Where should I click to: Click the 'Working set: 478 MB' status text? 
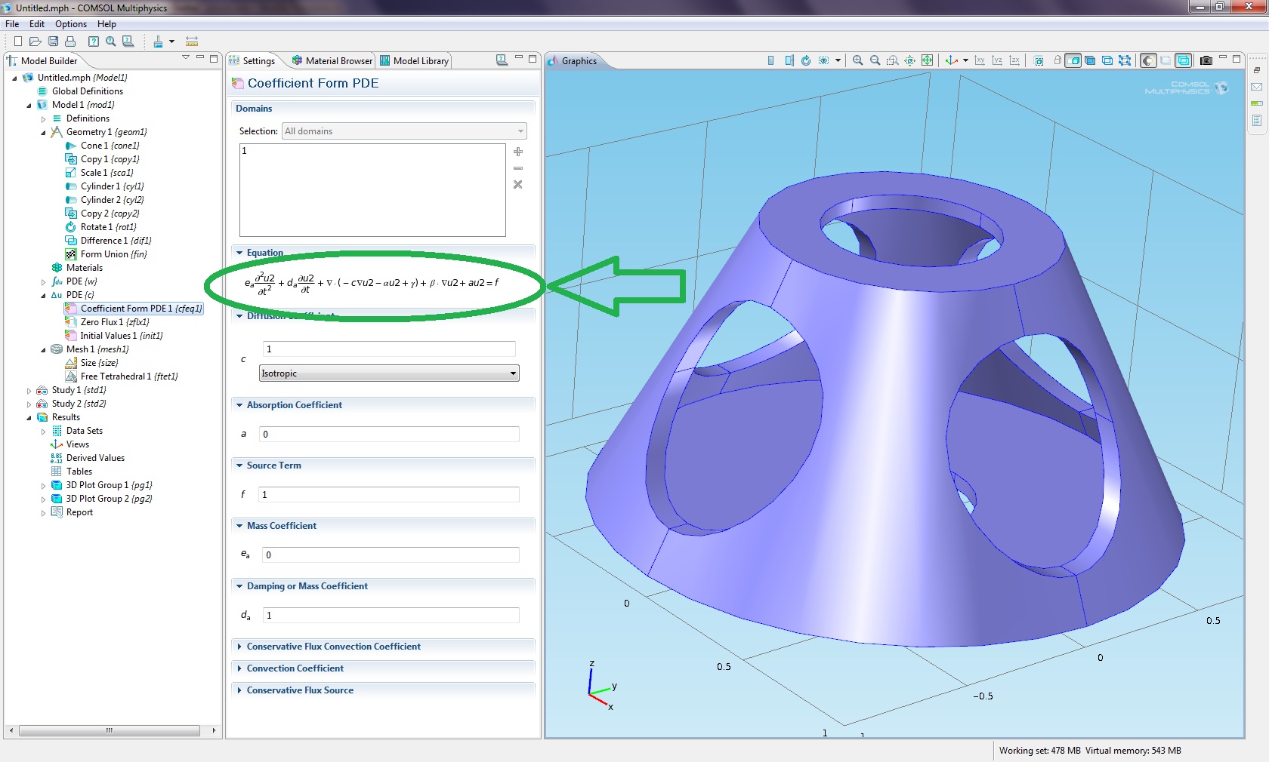coord(1039,751)
